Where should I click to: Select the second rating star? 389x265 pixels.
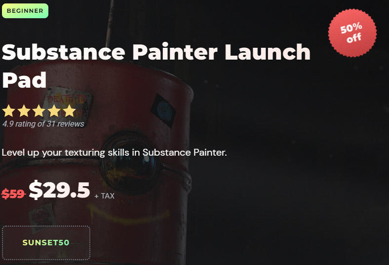(x=24, y=111)
